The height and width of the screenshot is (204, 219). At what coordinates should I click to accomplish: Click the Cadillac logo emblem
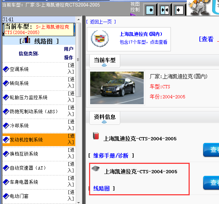tap(100, 38)
